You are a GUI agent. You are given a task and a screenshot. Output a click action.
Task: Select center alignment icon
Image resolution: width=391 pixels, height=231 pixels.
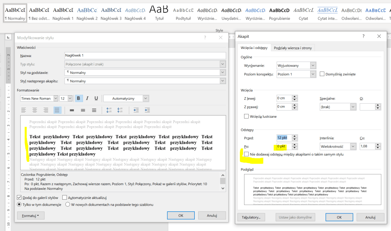35,110
